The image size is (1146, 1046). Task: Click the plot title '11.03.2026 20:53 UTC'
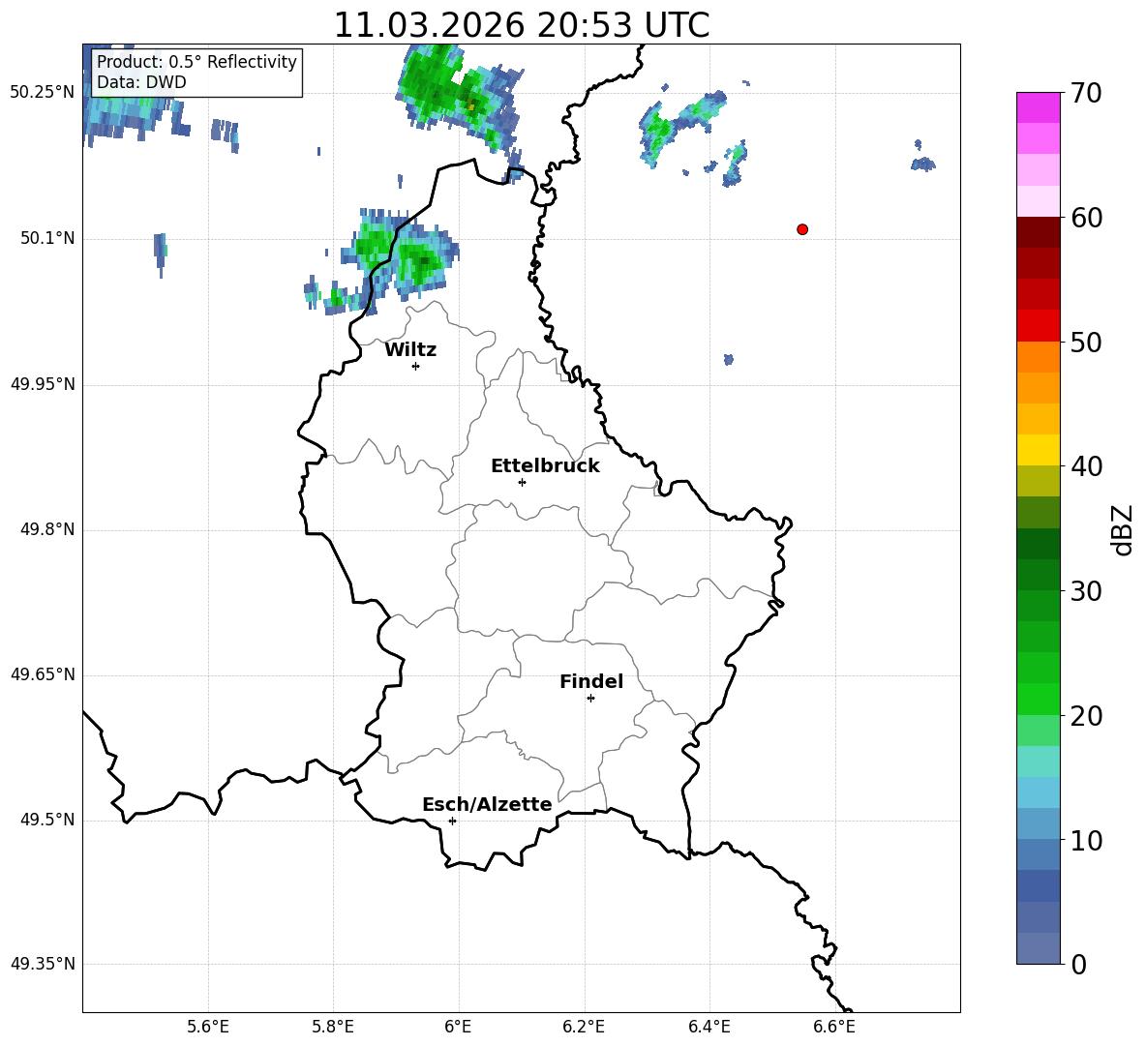[x=522, y=25]
